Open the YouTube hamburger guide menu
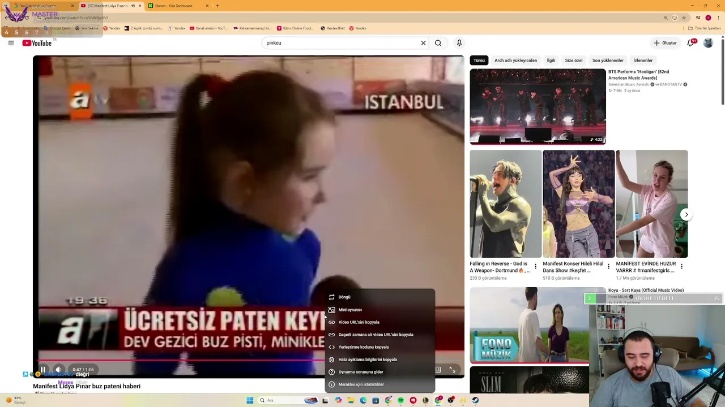This screenshot has height=407, width=725. 11,43
